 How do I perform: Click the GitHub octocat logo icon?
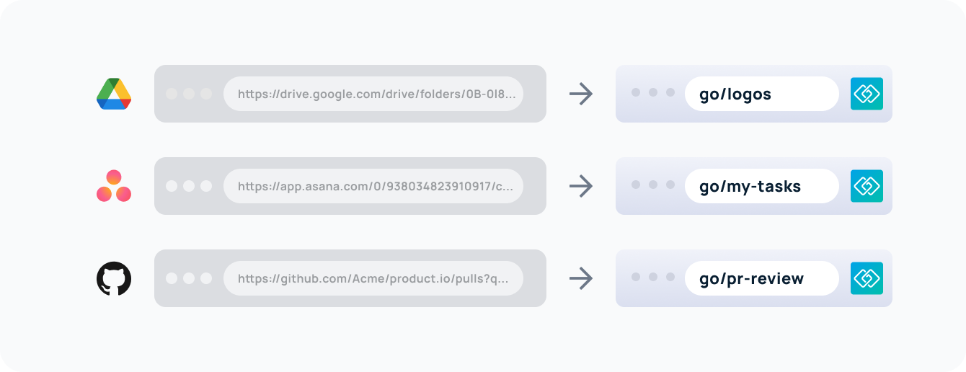pyautogui.click(x=114, y=278)
